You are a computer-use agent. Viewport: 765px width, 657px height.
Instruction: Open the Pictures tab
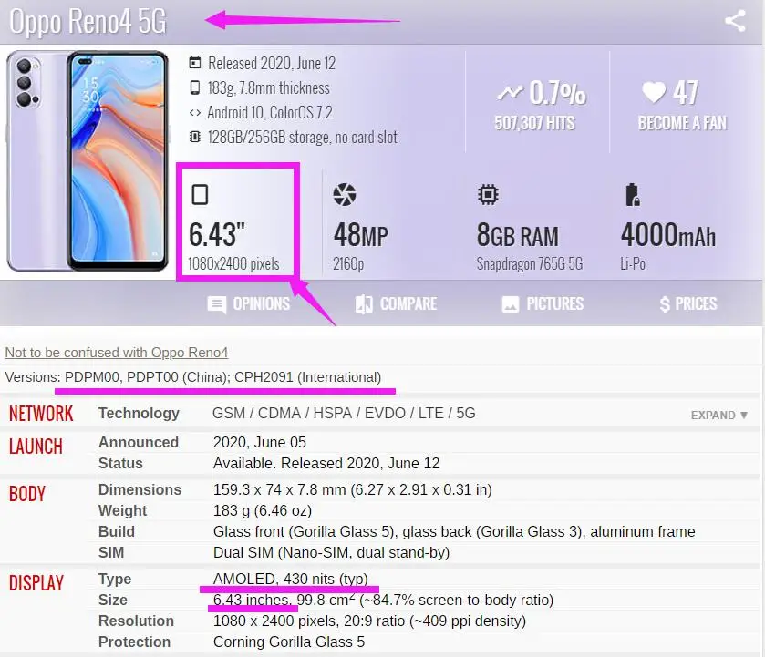tap(543, 303)
